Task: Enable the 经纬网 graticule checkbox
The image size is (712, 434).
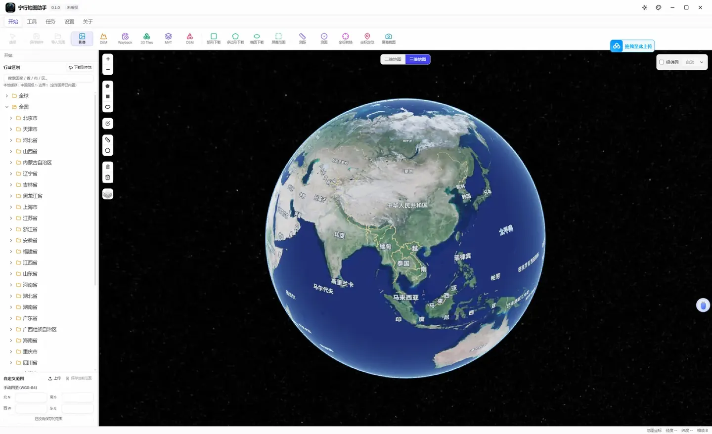Action: click(662, 62)
